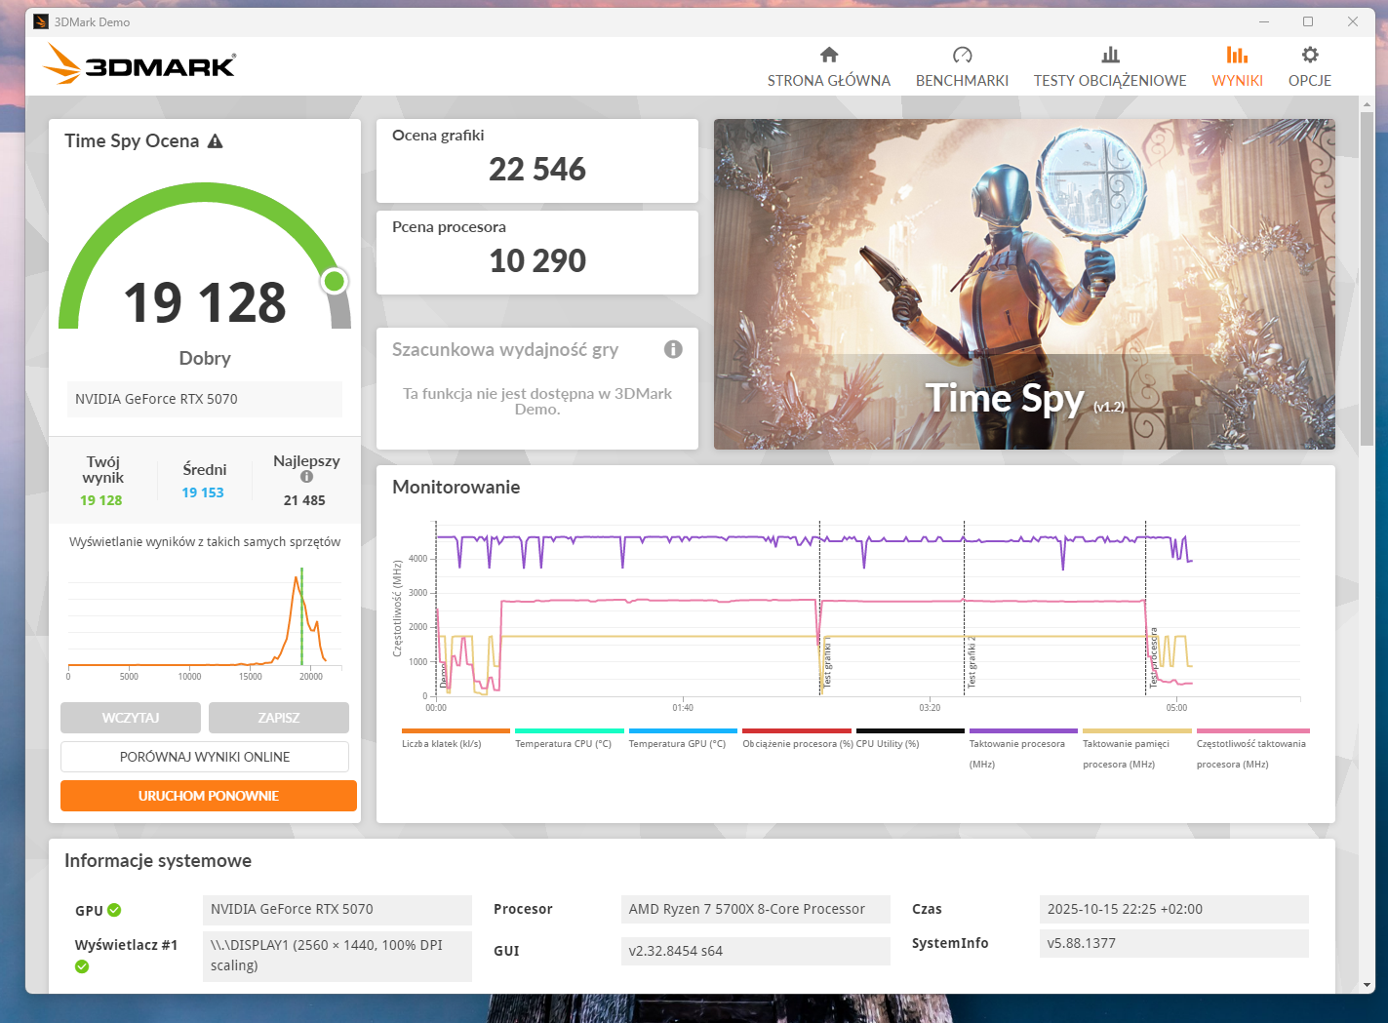Click the GUI version v2.32.8454 s64
This screenshot has height=1023, width=1388.
756,951
